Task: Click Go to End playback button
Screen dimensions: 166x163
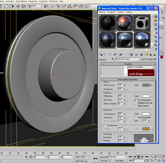Action: (x=147, y=157)
